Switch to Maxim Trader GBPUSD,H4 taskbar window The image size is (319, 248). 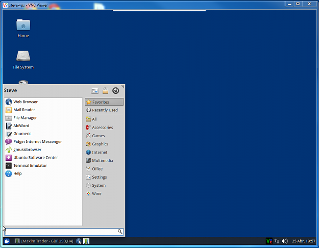(x=44, y=241)
